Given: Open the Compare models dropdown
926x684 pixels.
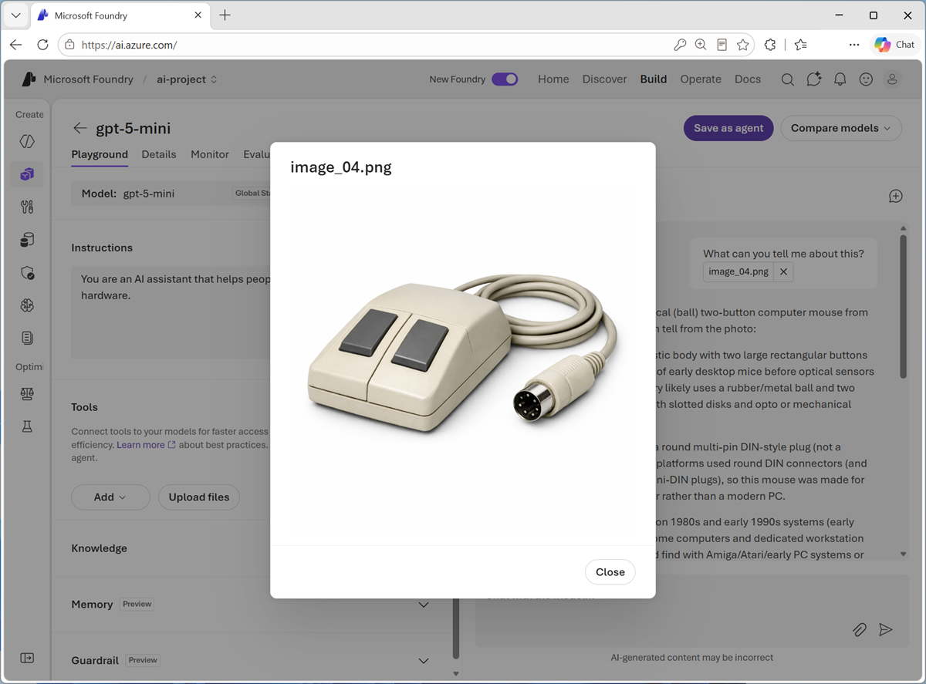Looking at the screenshot, I should click(841, 128).
